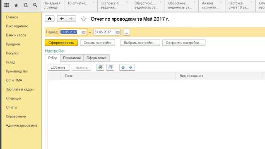This screenshot has height=149, width=265.
Task: Click the Настройки heading
Action: pyautogui.click(x=55, y=51)
